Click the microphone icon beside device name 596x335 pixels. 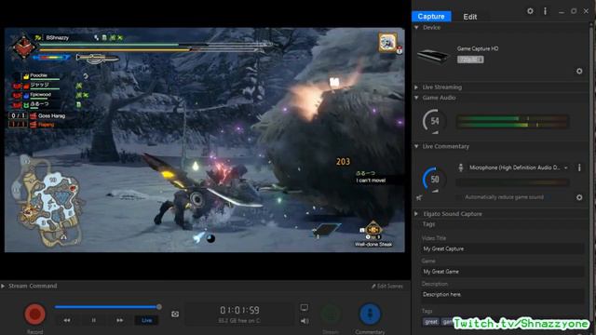[x=461, y=167]
